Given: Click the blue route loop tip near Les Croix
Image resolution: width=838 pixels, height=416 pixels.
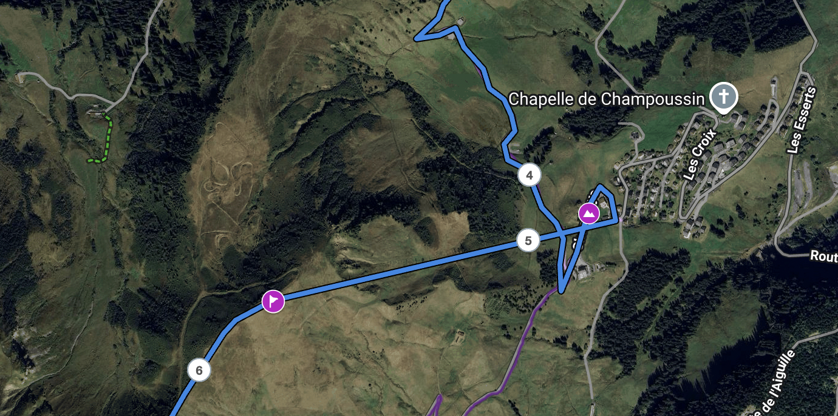Looking at the screenshot, I should click(601, 187).
